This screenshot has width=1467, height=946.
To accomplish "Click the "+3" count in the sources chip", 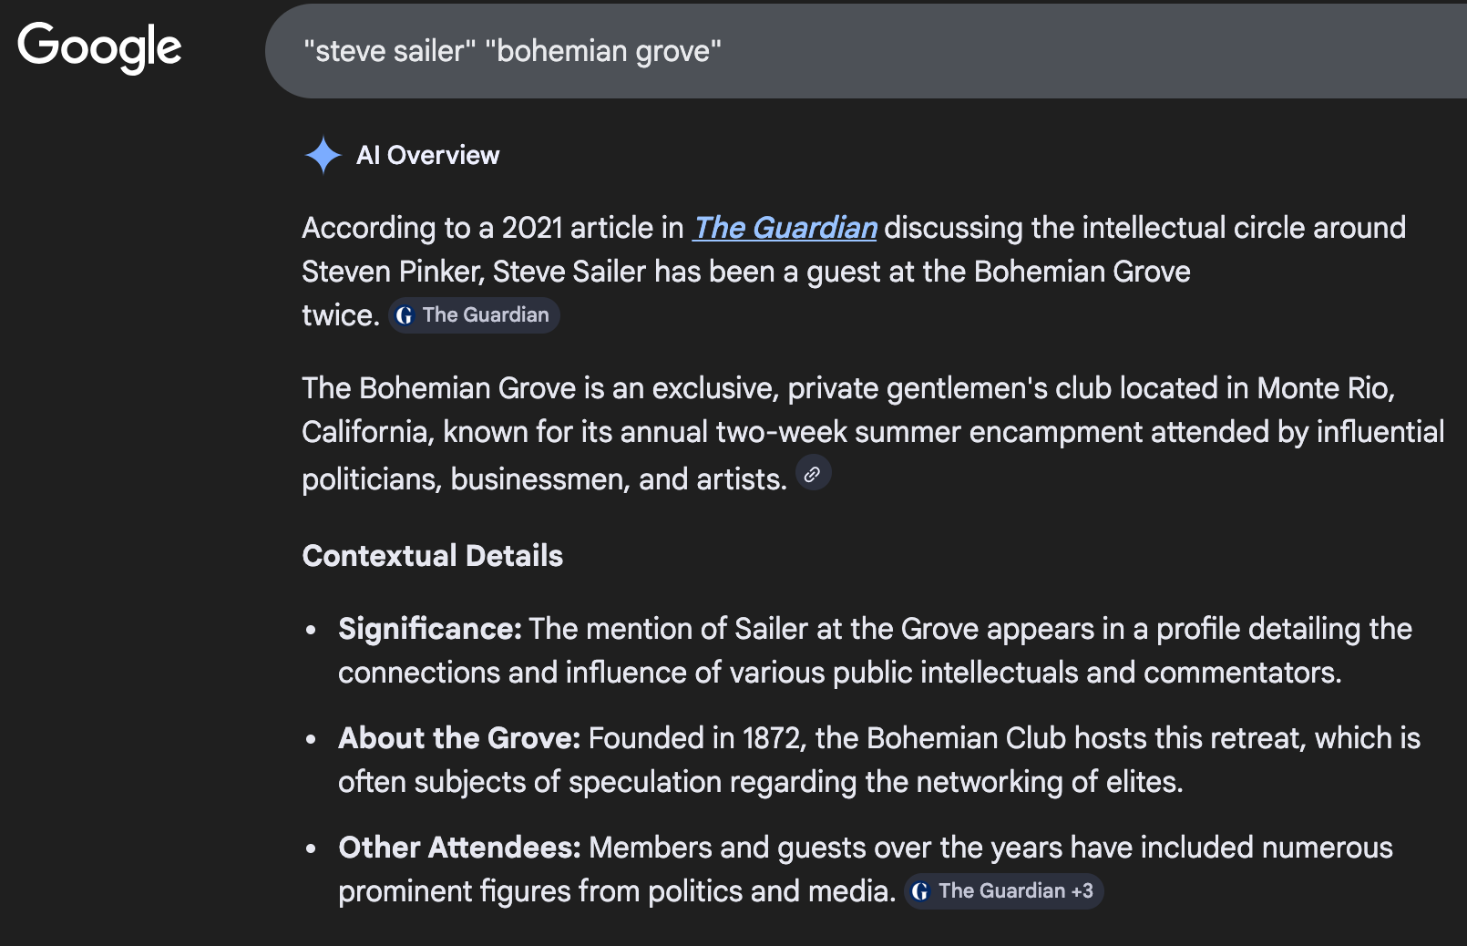I will pyautogui.click(x=1082, y=891).
